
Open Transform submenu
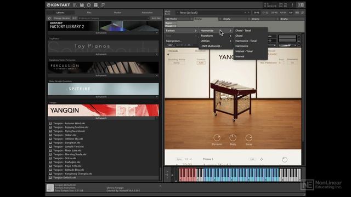(x=216, y=36)
